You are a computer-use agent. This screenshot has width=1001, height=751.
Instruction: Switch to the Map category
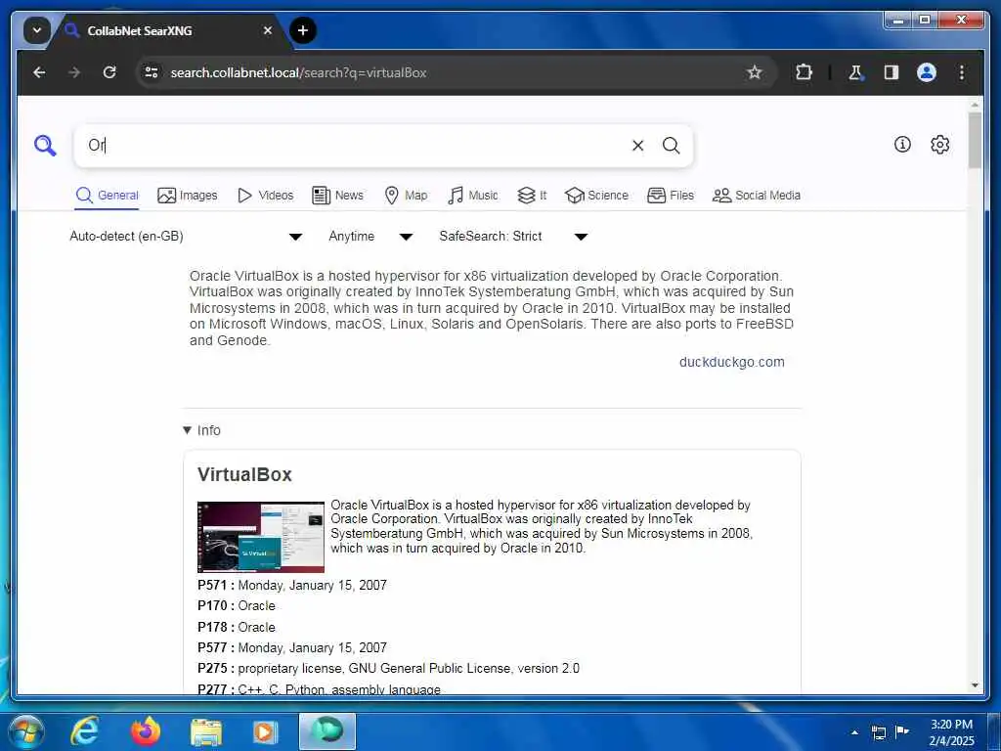(x=406, y=196)
